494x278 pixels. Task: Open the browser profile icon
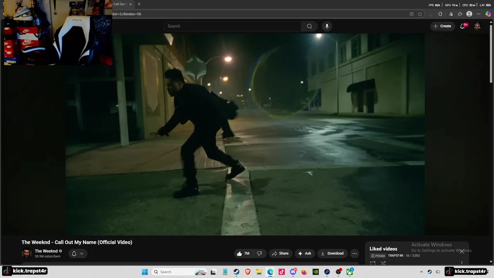click(469, 14)
